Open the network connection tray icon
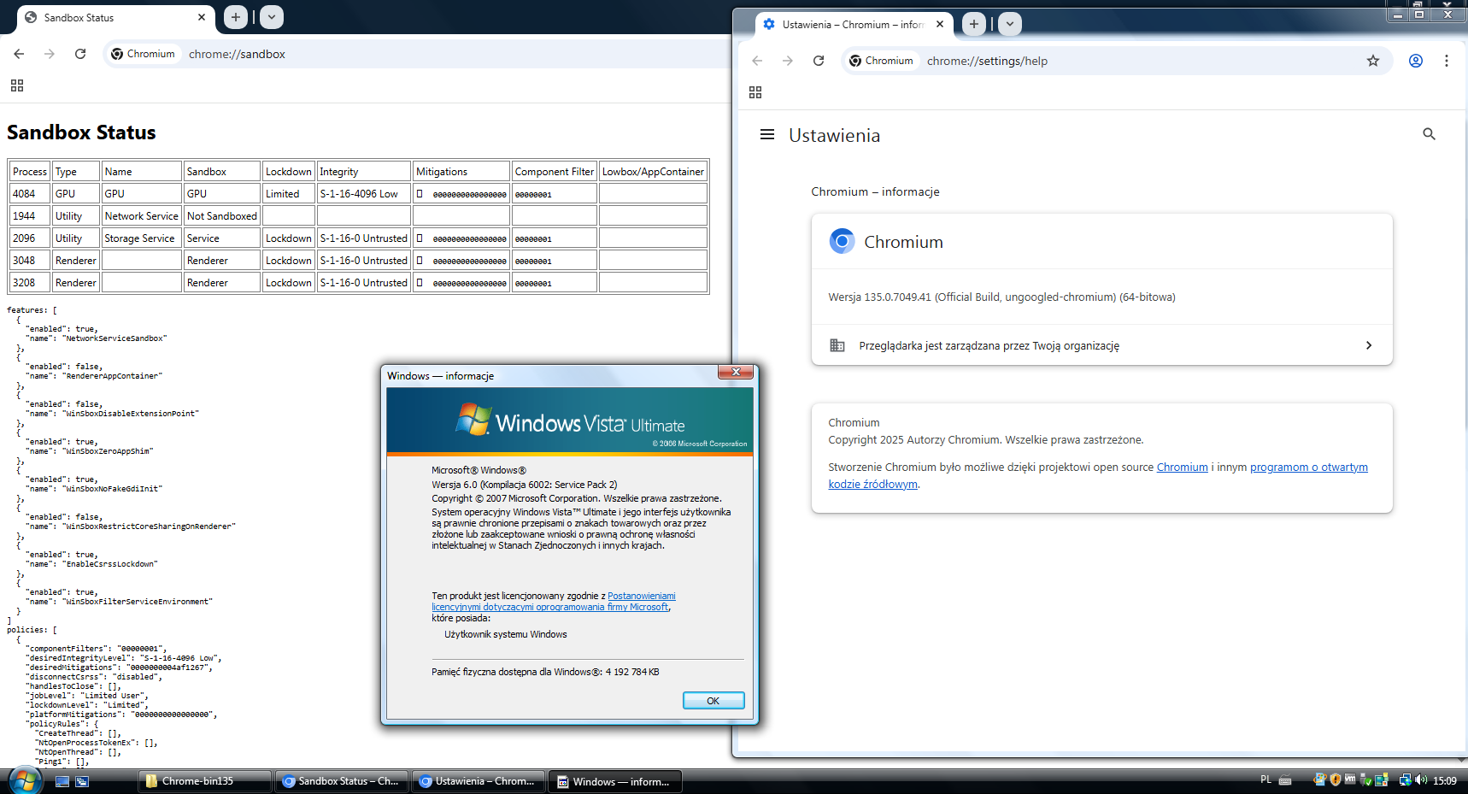The image size is (1468, 794). 1405,779
